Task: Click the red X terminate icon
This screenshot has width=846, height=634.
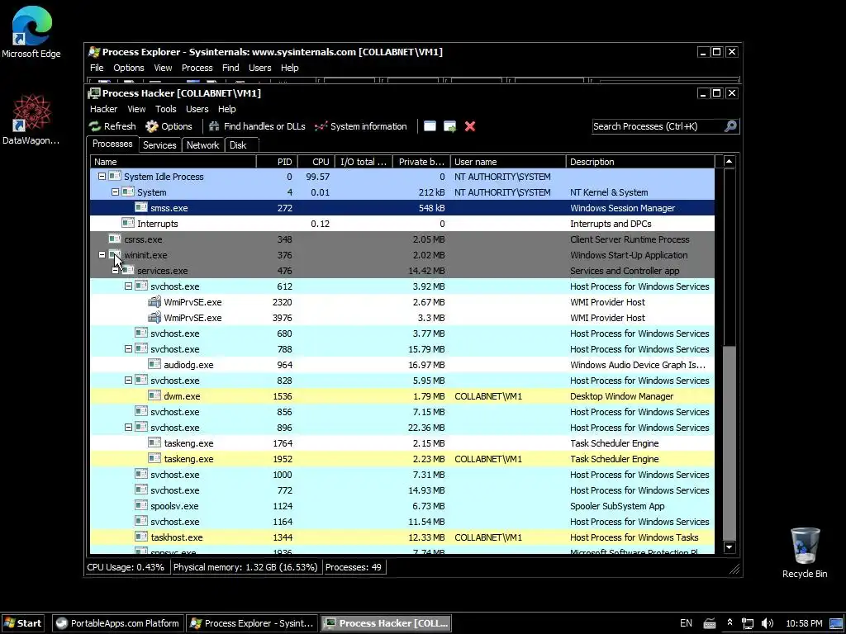Action: (470, 126)
